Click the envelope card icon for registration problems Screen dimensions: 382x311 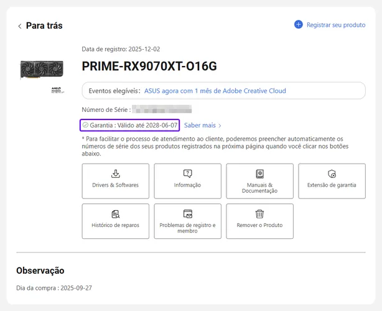coord(188,214)
